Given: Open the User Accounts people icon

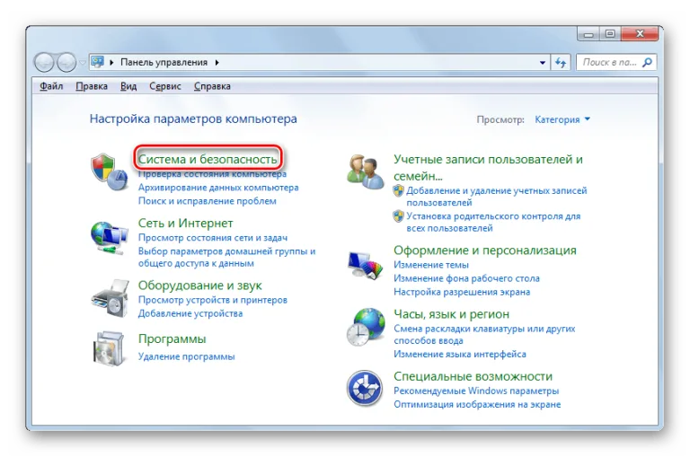Looking at the screenshot, I should pyautogui.click(x=365, y=172).
